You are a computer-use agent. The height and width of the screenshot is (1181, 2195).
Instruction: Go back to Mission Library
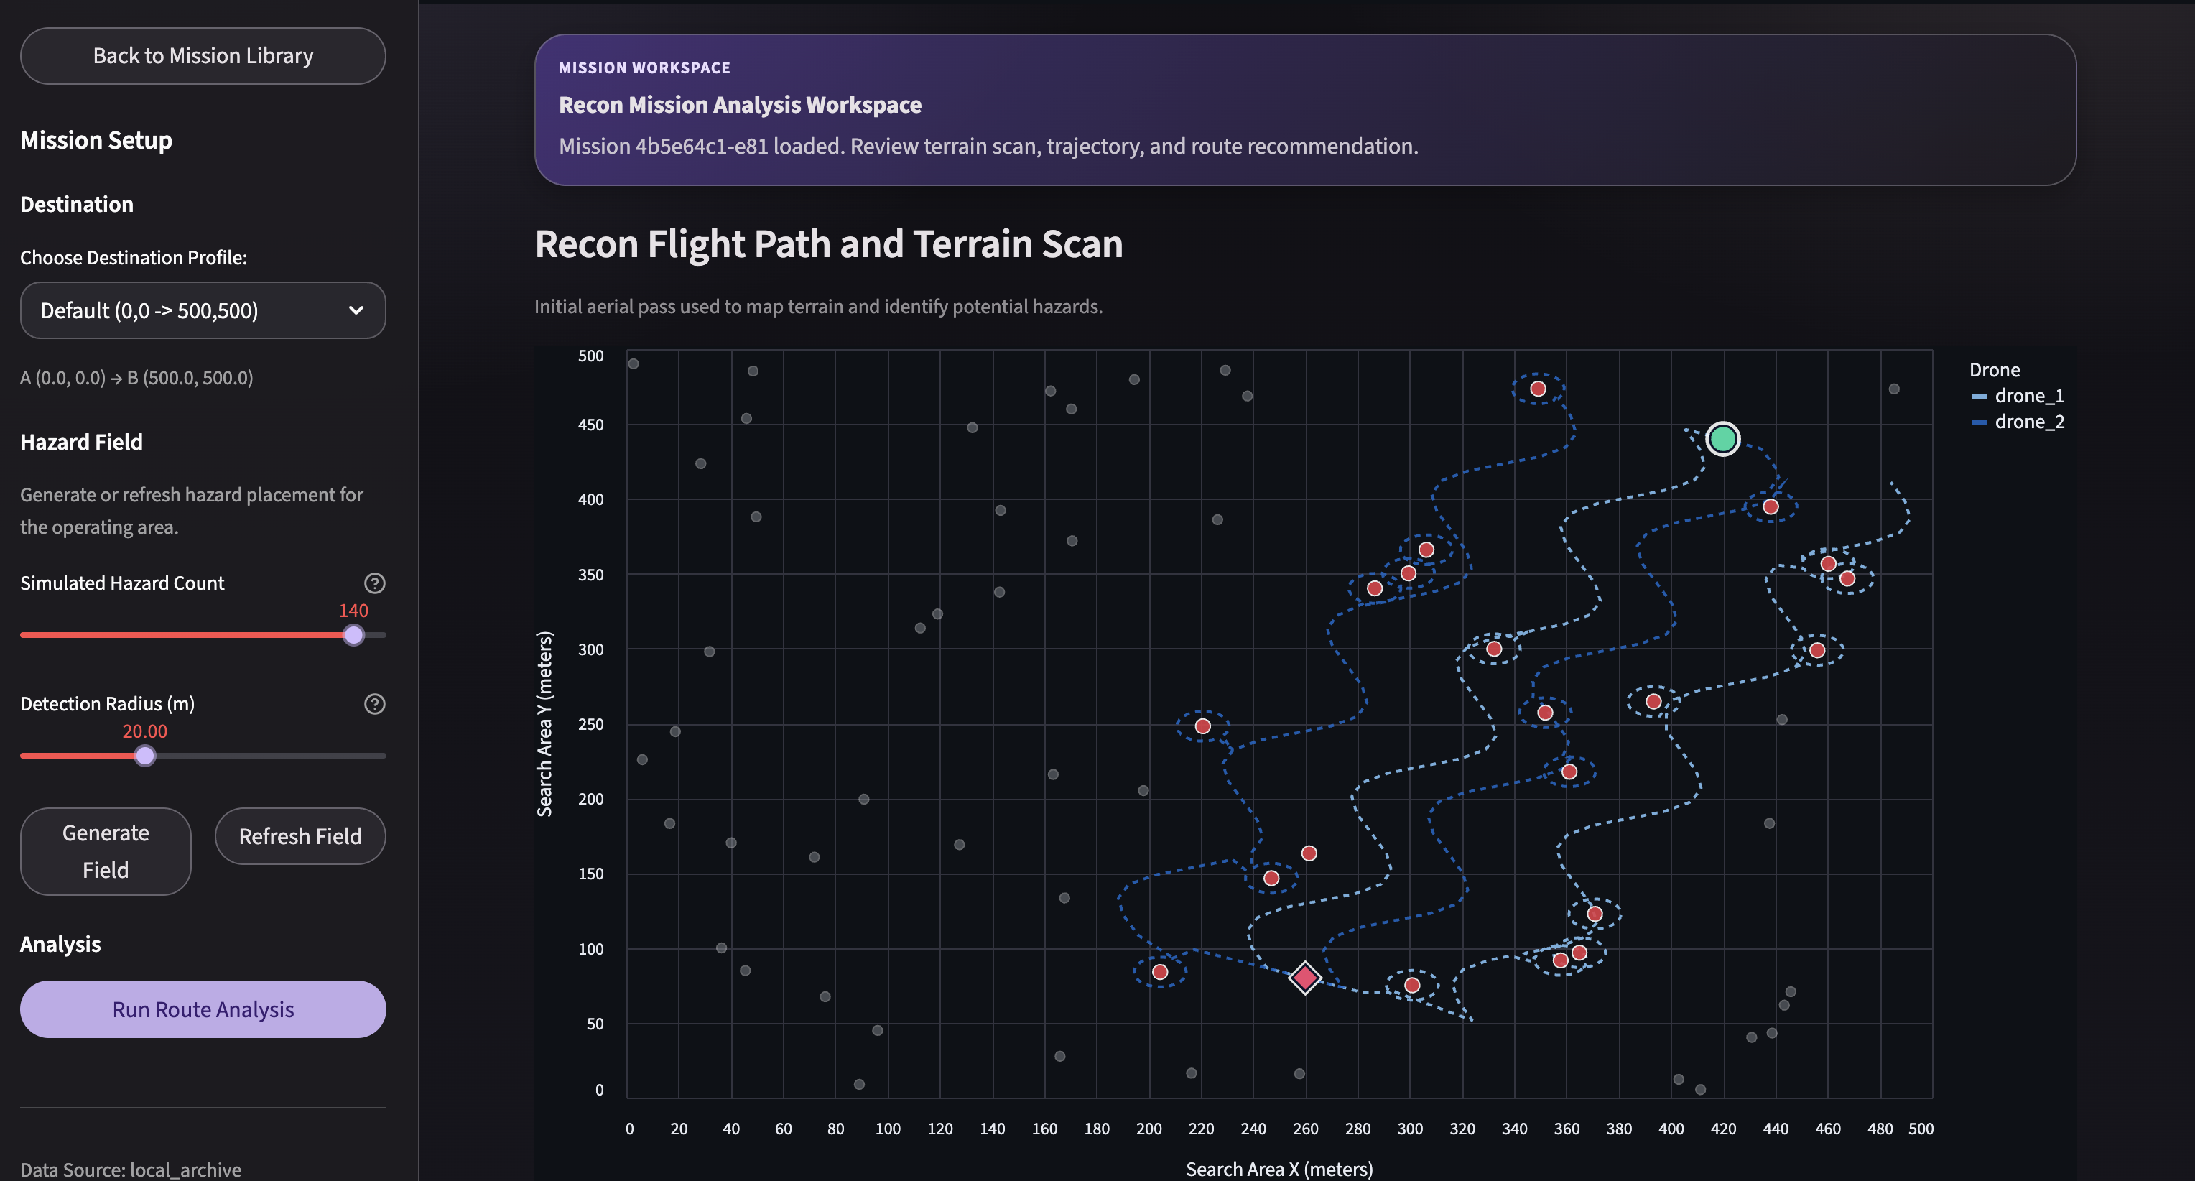coord(203,56)
